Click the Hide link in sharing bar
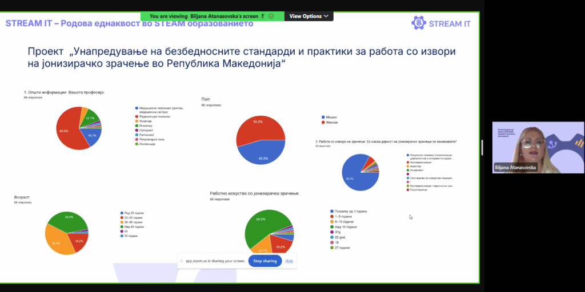Image resolution: width=585 pixels, height=292 pixels. pyautogui.click(x=289, y=261)
